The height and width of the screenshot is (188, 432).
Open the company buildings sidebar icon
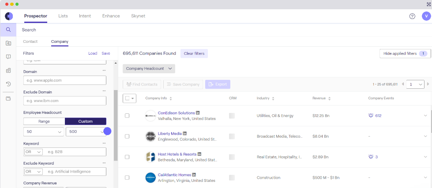pyautogui.click(x=8, y=70)
